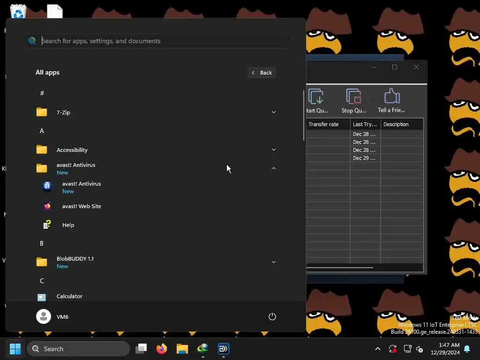
Task: Open the Windows Start button
Action: click(15, 349)
